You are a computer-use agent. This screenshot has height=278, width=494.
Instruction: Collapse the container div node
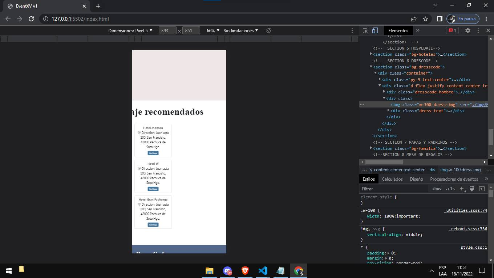tap(375, 73)
